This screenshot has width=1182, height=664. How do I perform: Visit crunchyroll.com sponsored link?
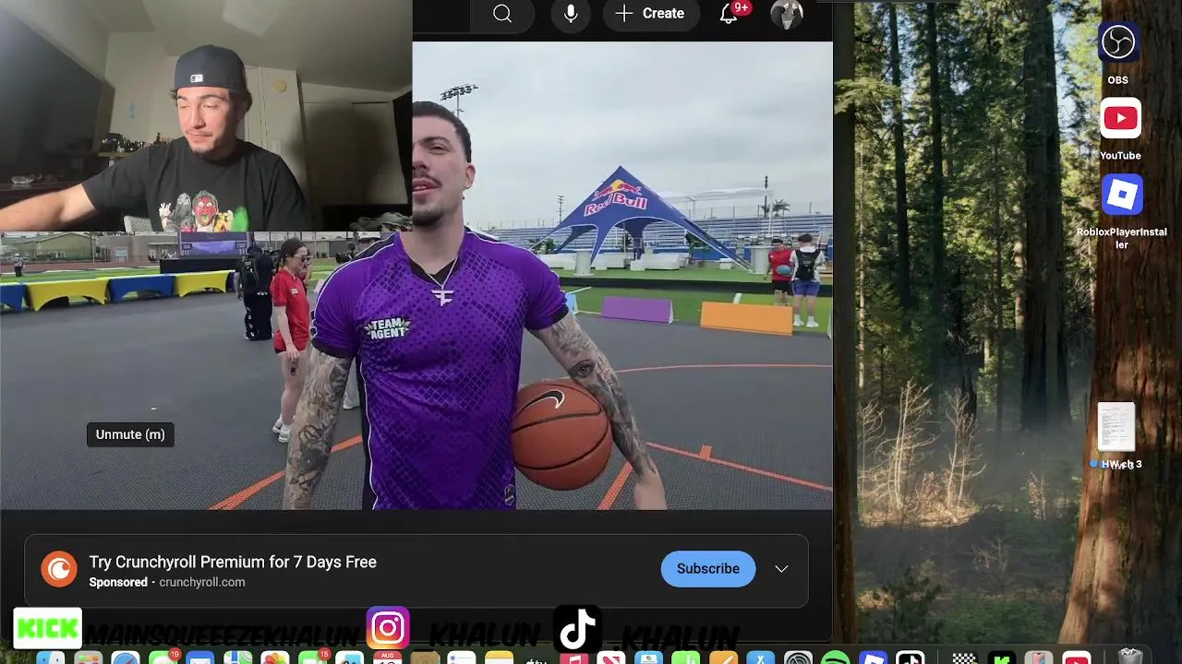click(x=201, y=582)
